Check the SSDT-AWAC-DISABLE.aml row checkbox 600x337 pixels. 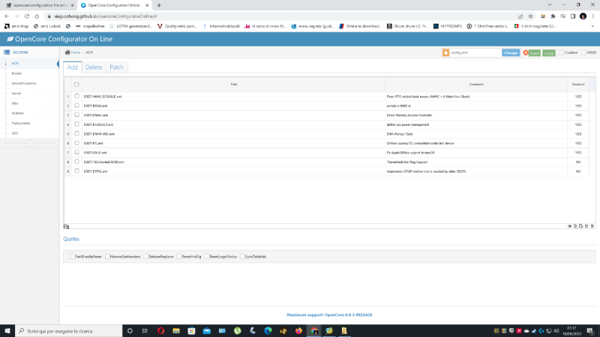click(x=76, y=97)
